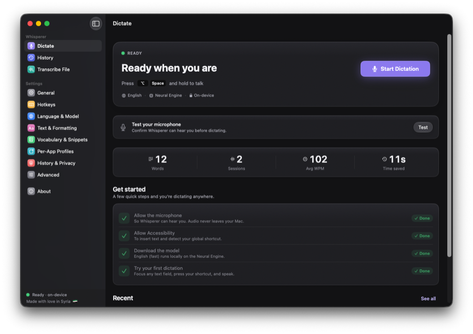Image resolution: width=473 pixels, height=334 pixels.
Task: Click the microphone icon beside Test your microphone
Action: click(123, 127)
